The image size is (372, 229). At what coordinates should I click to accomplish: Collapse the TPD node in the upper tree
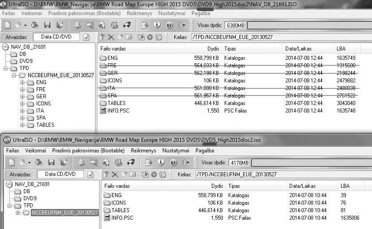pyautogui.click(x=6, y=68)
